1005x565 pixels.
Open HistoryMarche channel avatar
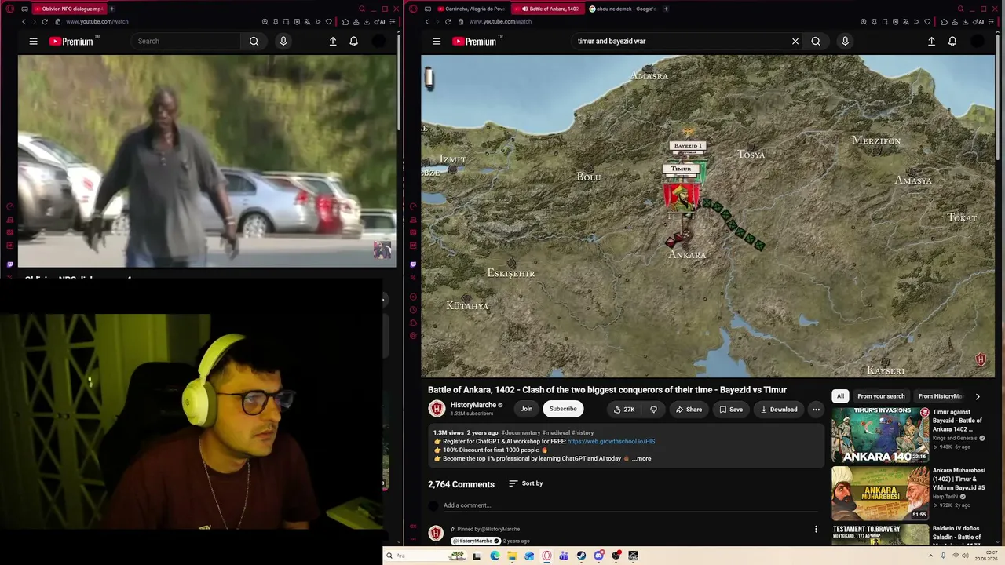pos(437,409)
